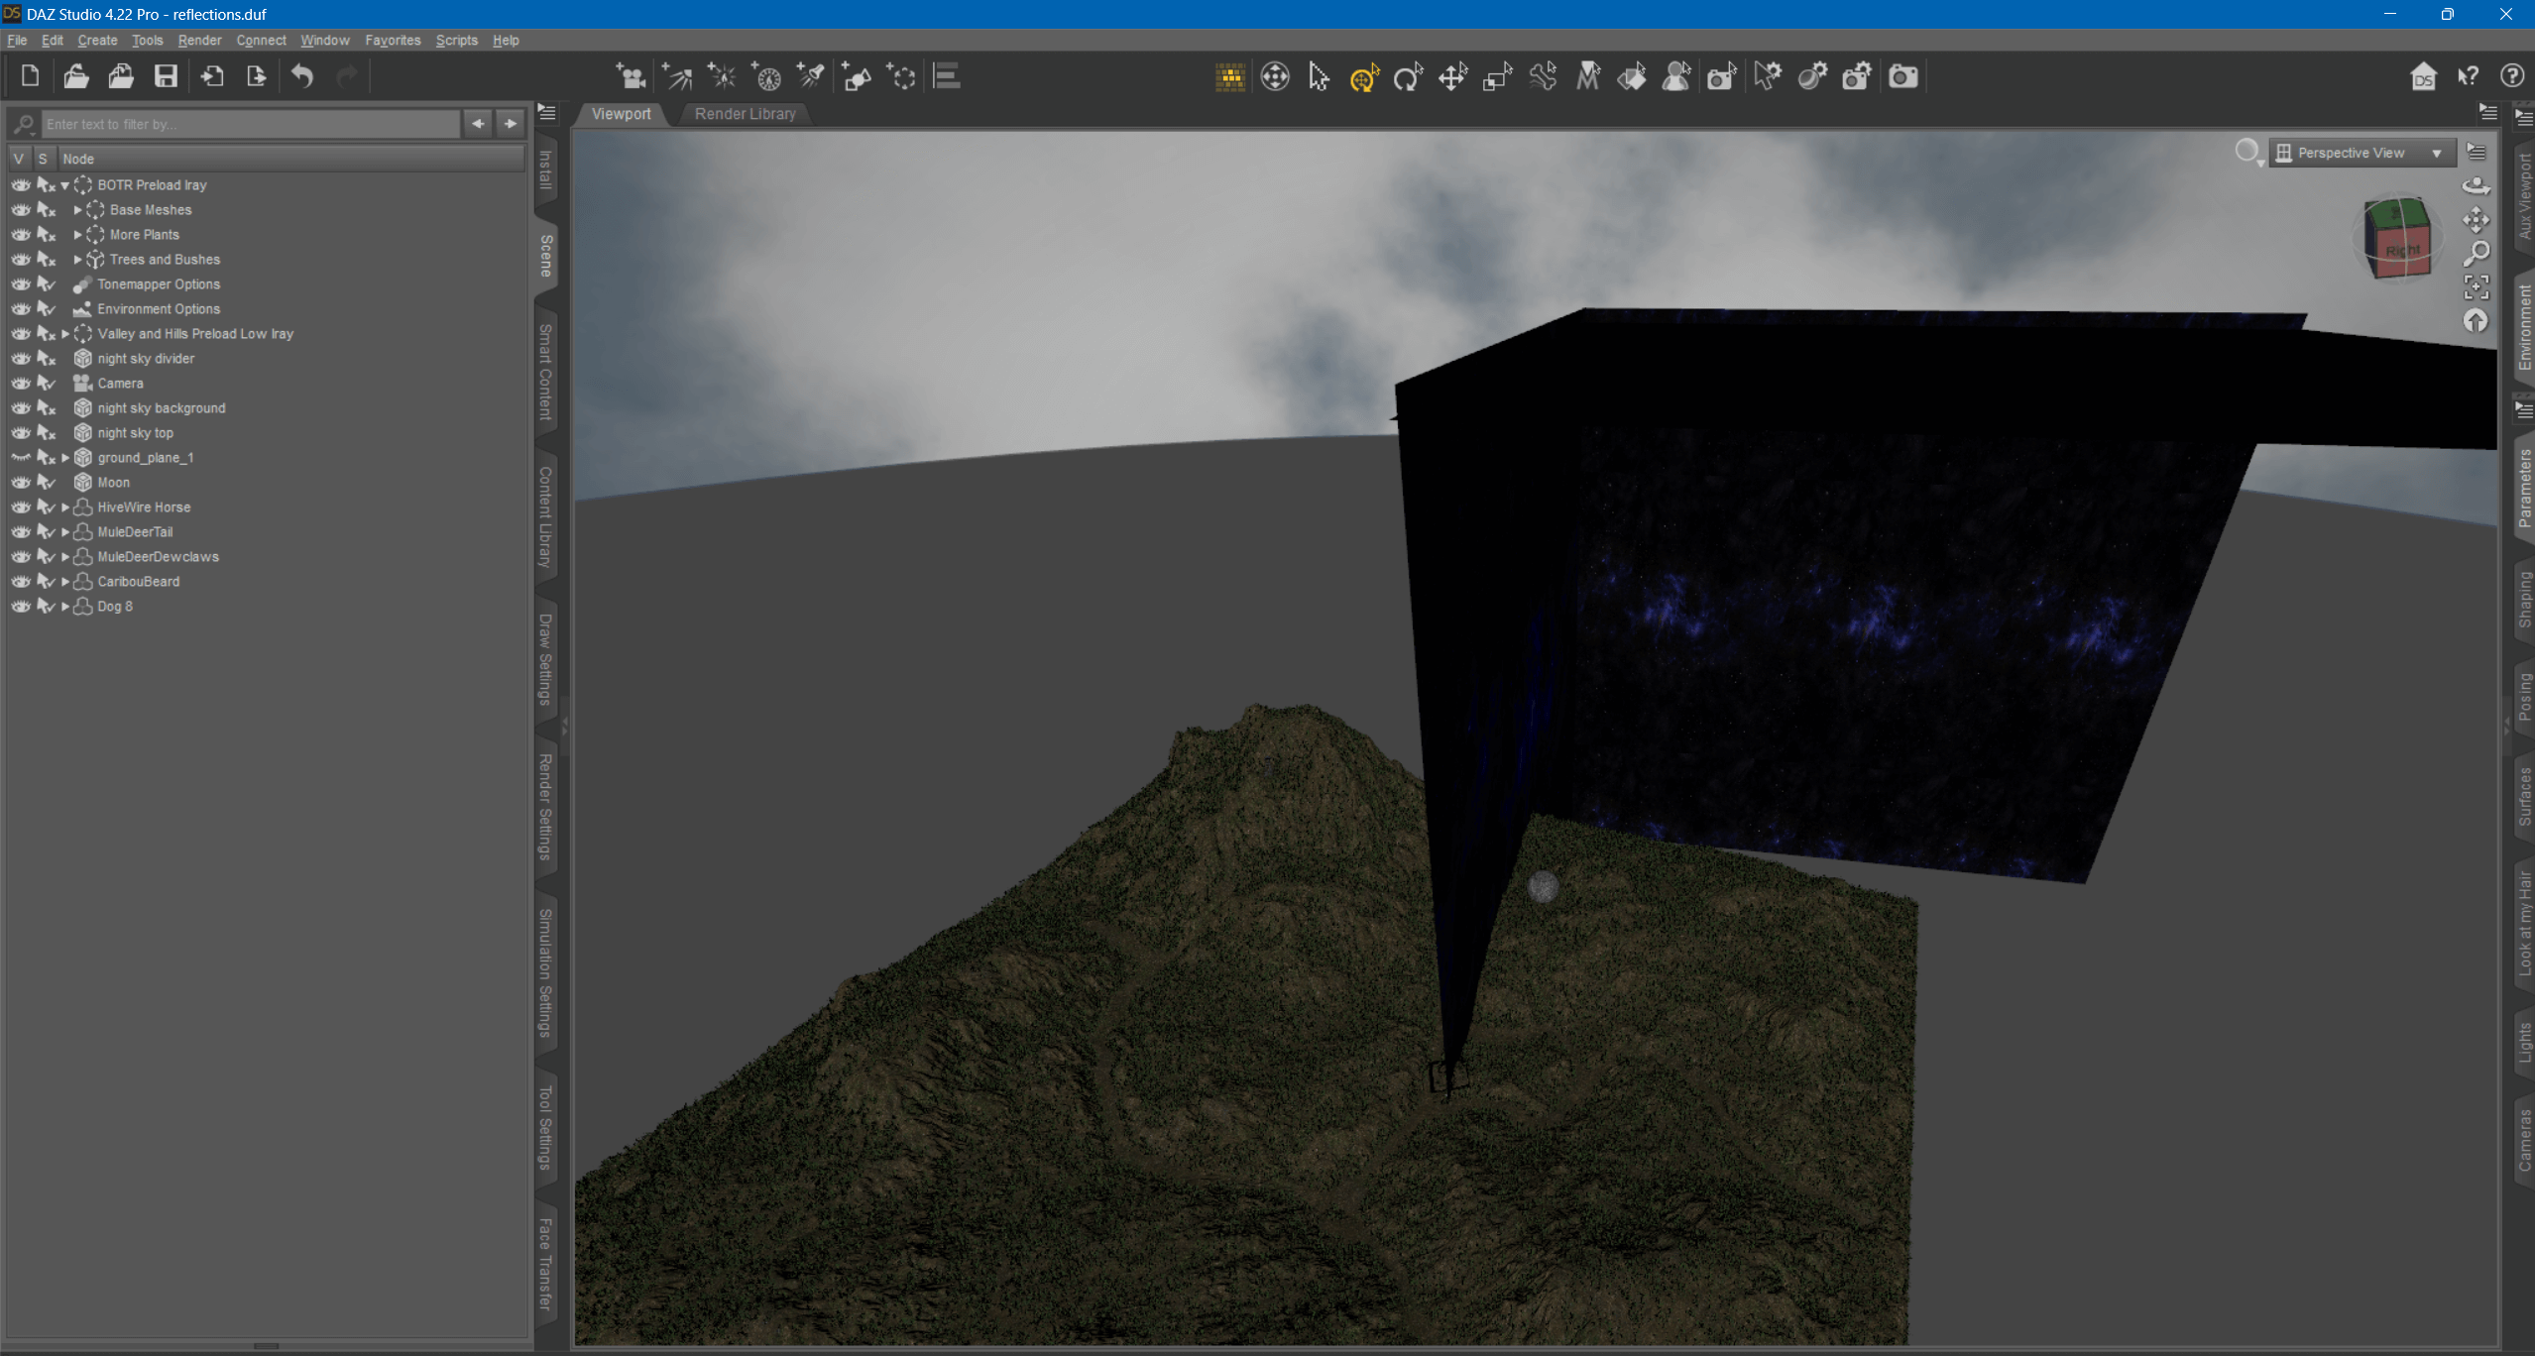Screen dimensions: 2535x1356
Task: Click the next filter arrow button
Action: [x=511, y=124]
